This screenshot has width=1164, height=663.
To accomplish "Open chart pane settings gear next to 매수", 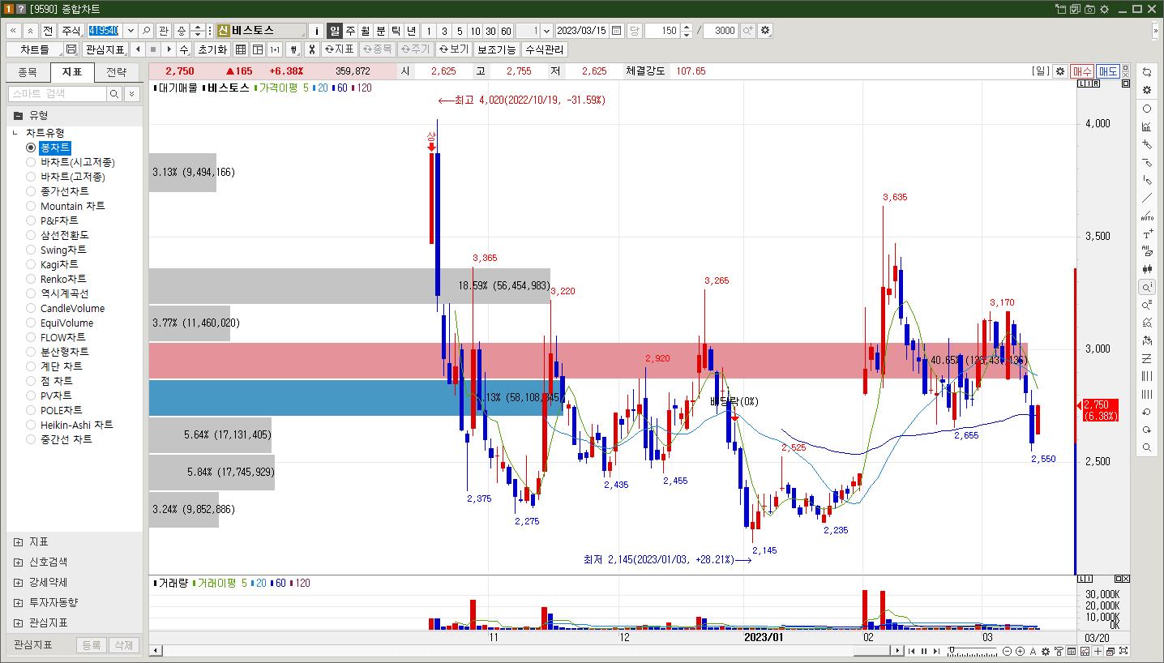I will tap(1059, 71).
